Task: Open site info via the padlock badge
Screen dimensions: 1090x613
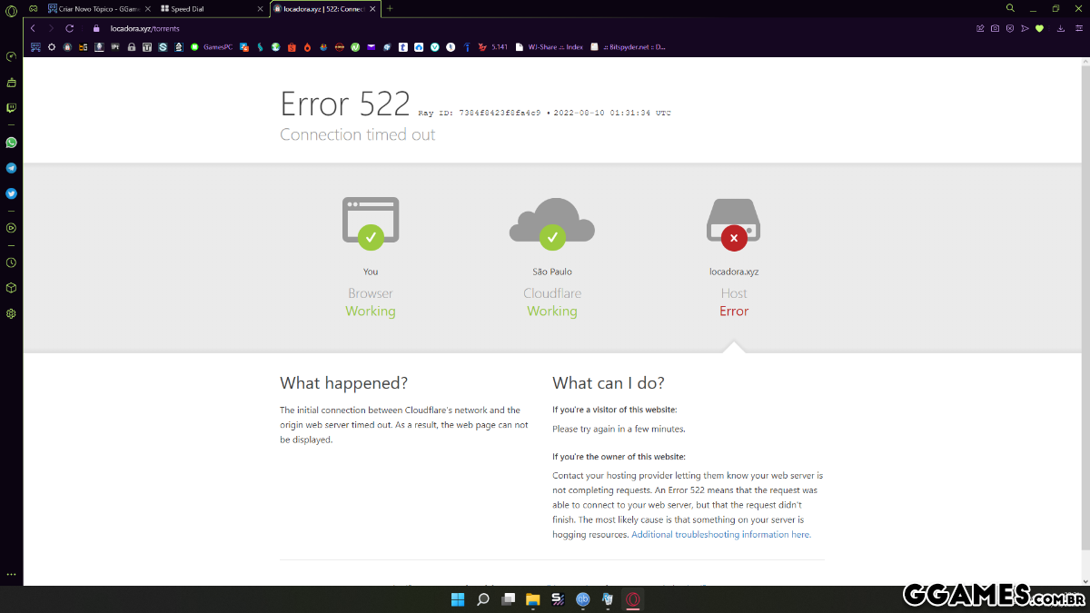Action: click(x=96, y=28)
